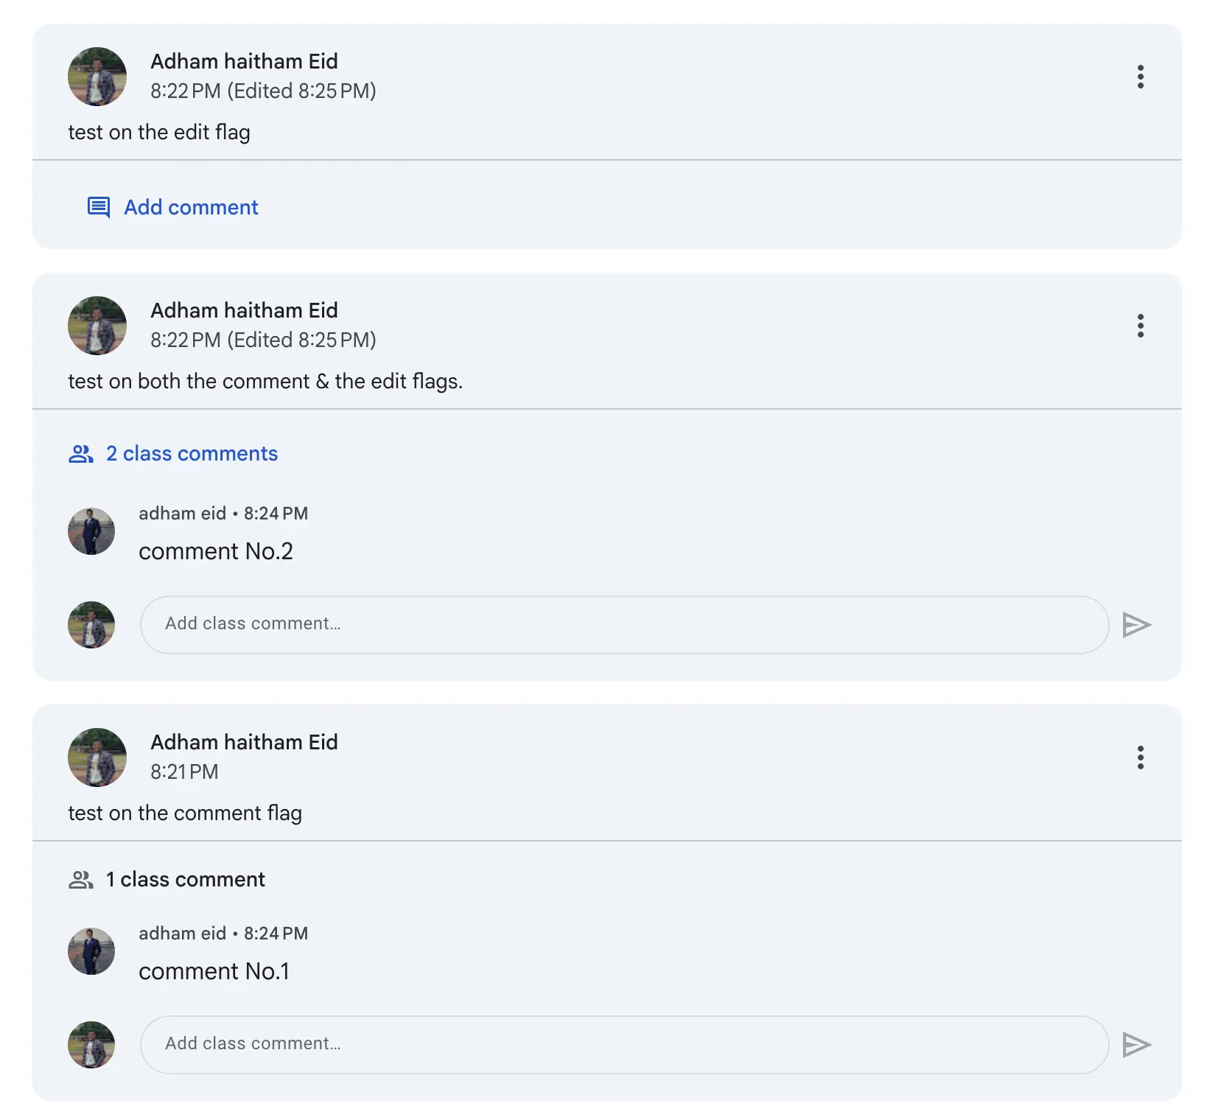Expand the 2 class comments thread
The width and height of the screenshot is (1210, 1120).
point(191,454)
